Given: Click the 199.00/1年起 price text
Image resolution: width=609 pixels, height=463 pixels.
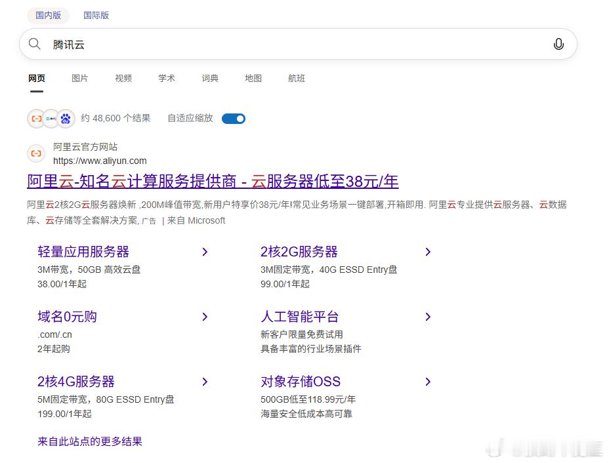Looking at the screenshot, I should pyautogui.click(x=64, y=414).
